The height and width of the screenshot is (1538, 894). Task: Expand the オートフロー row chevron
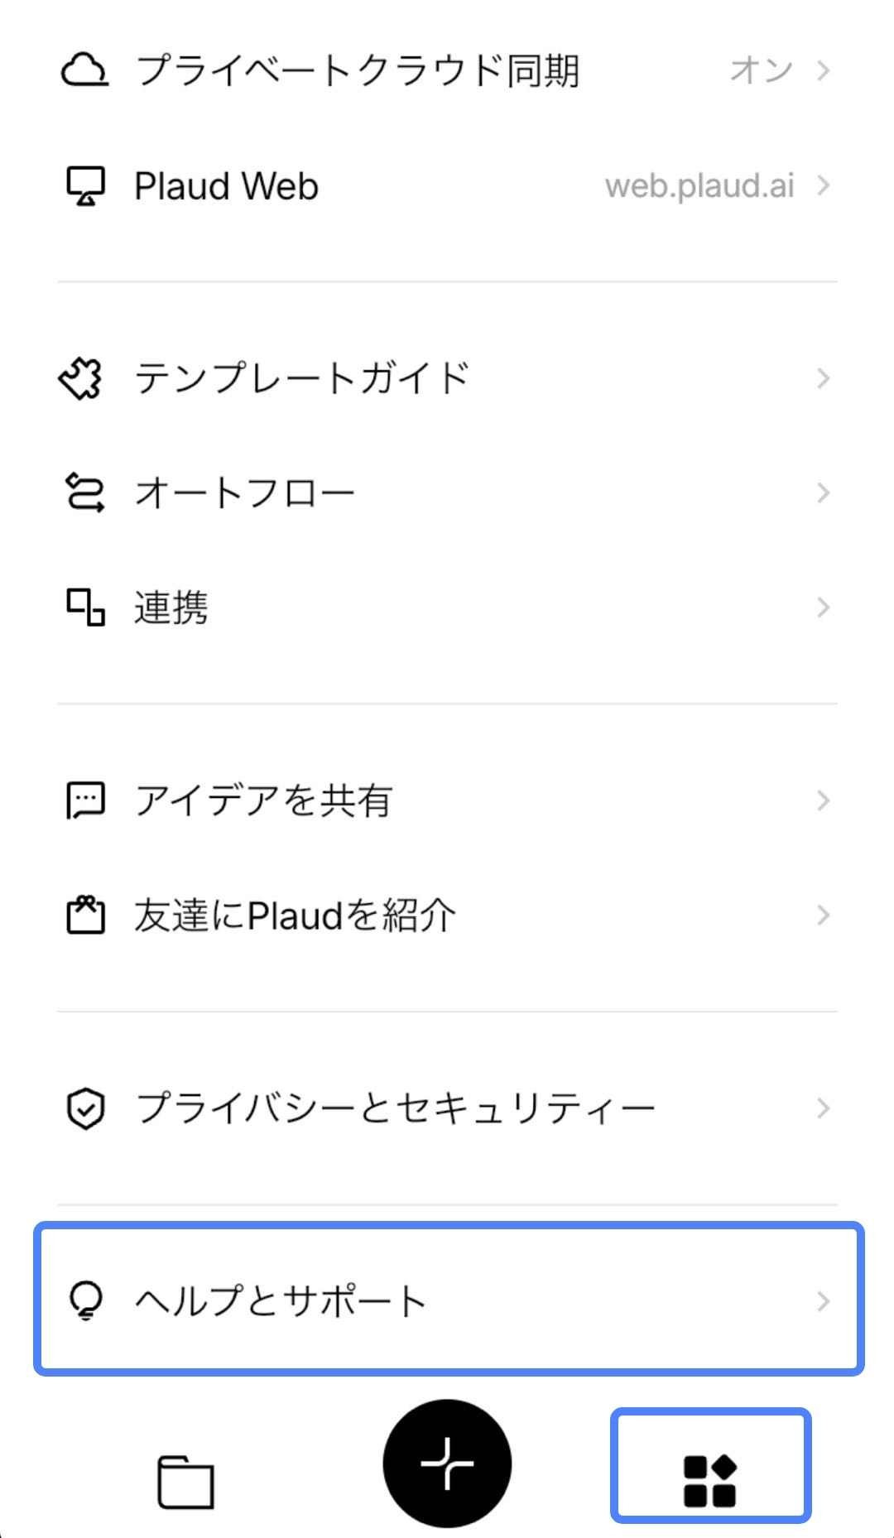823,493
